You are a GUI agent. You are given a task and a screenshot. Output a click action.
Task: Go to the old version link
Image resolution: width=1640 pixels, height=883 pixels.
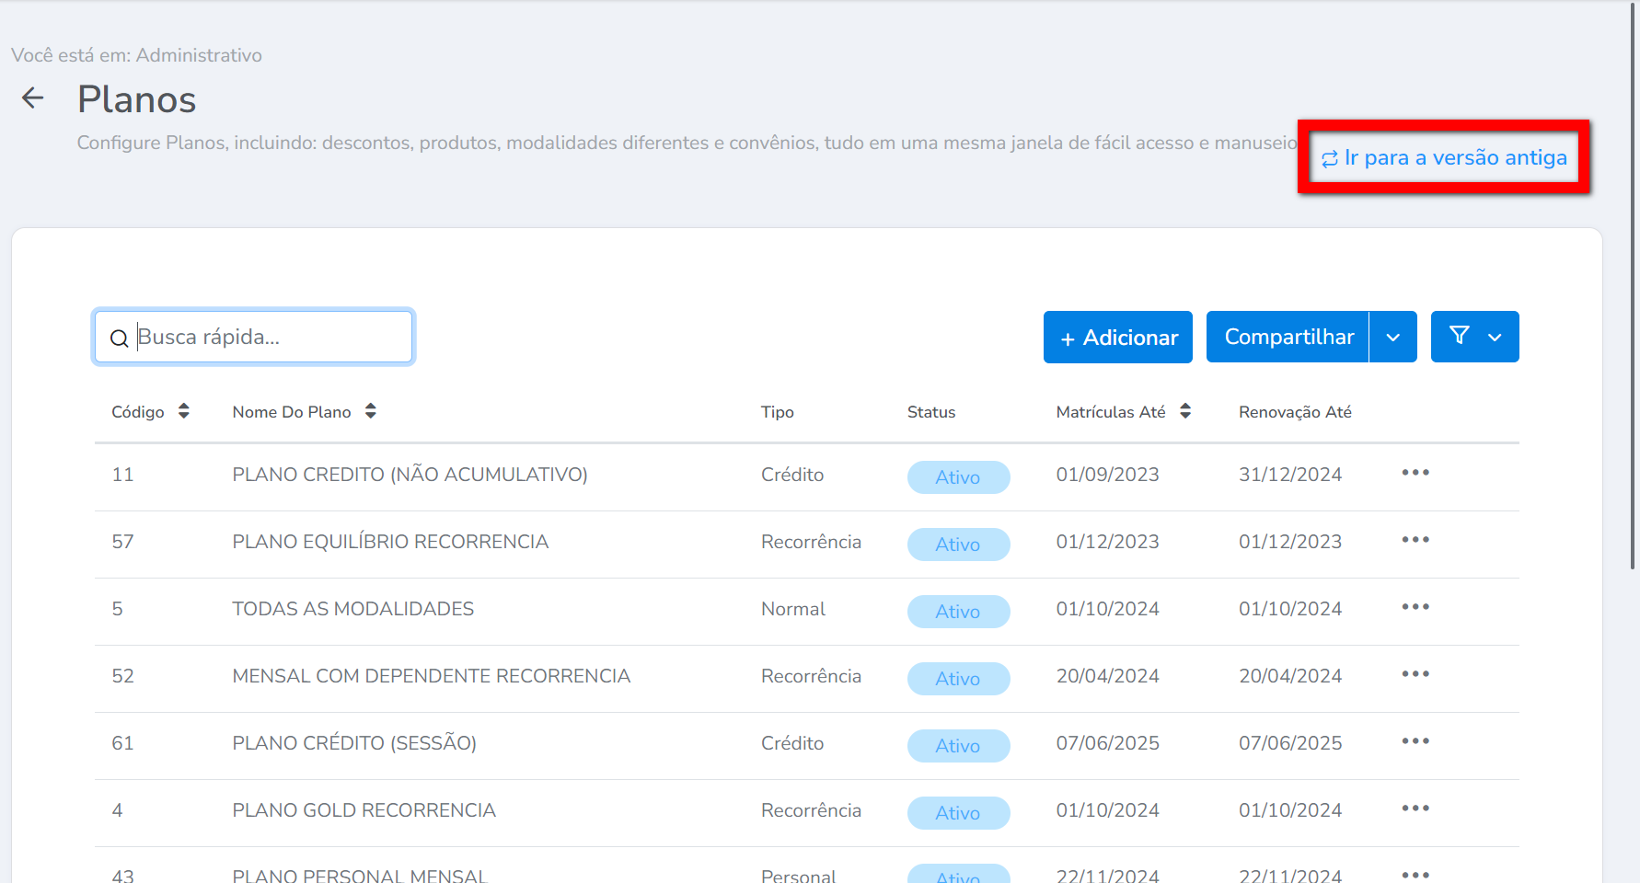click(x=1444, y=158)
